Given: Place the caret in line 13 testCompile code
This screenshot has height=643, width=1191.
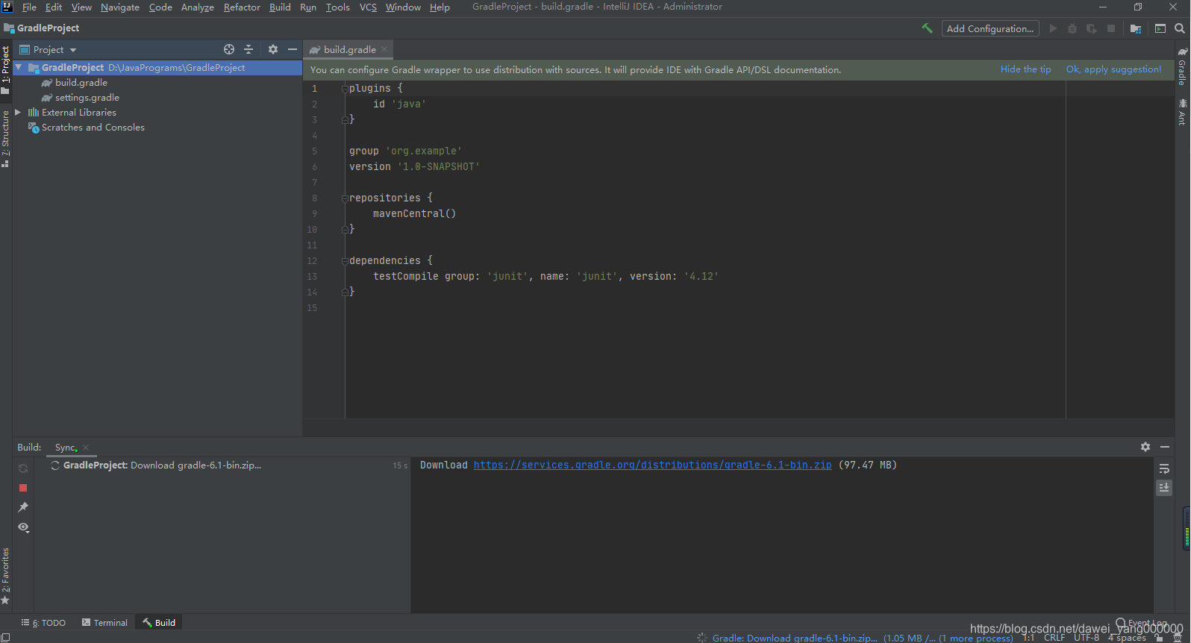Looking at the screenshot, I should (546, 276).
